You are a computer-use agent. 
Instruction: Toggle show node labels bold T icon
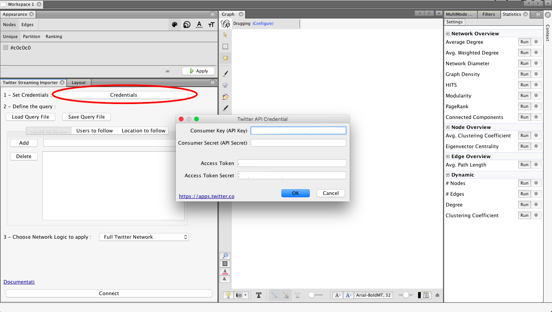point(259,295)
